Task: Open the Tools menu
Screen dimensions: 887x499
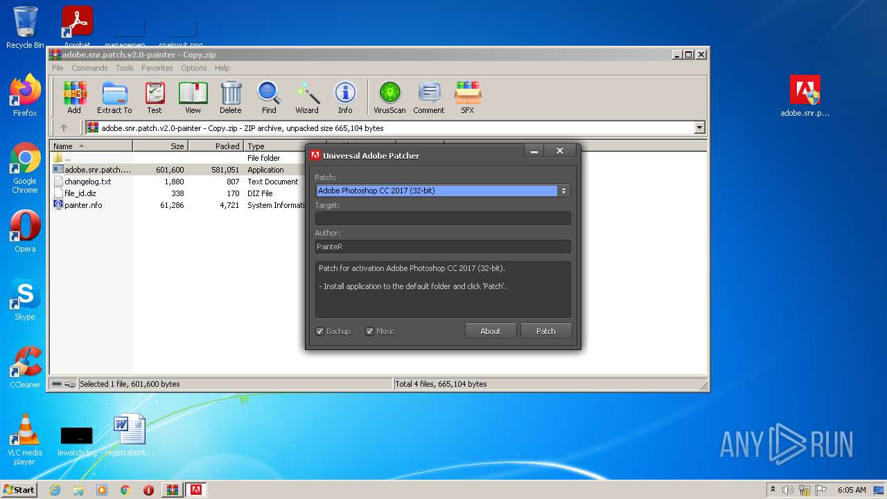Action: pos(125,68)
